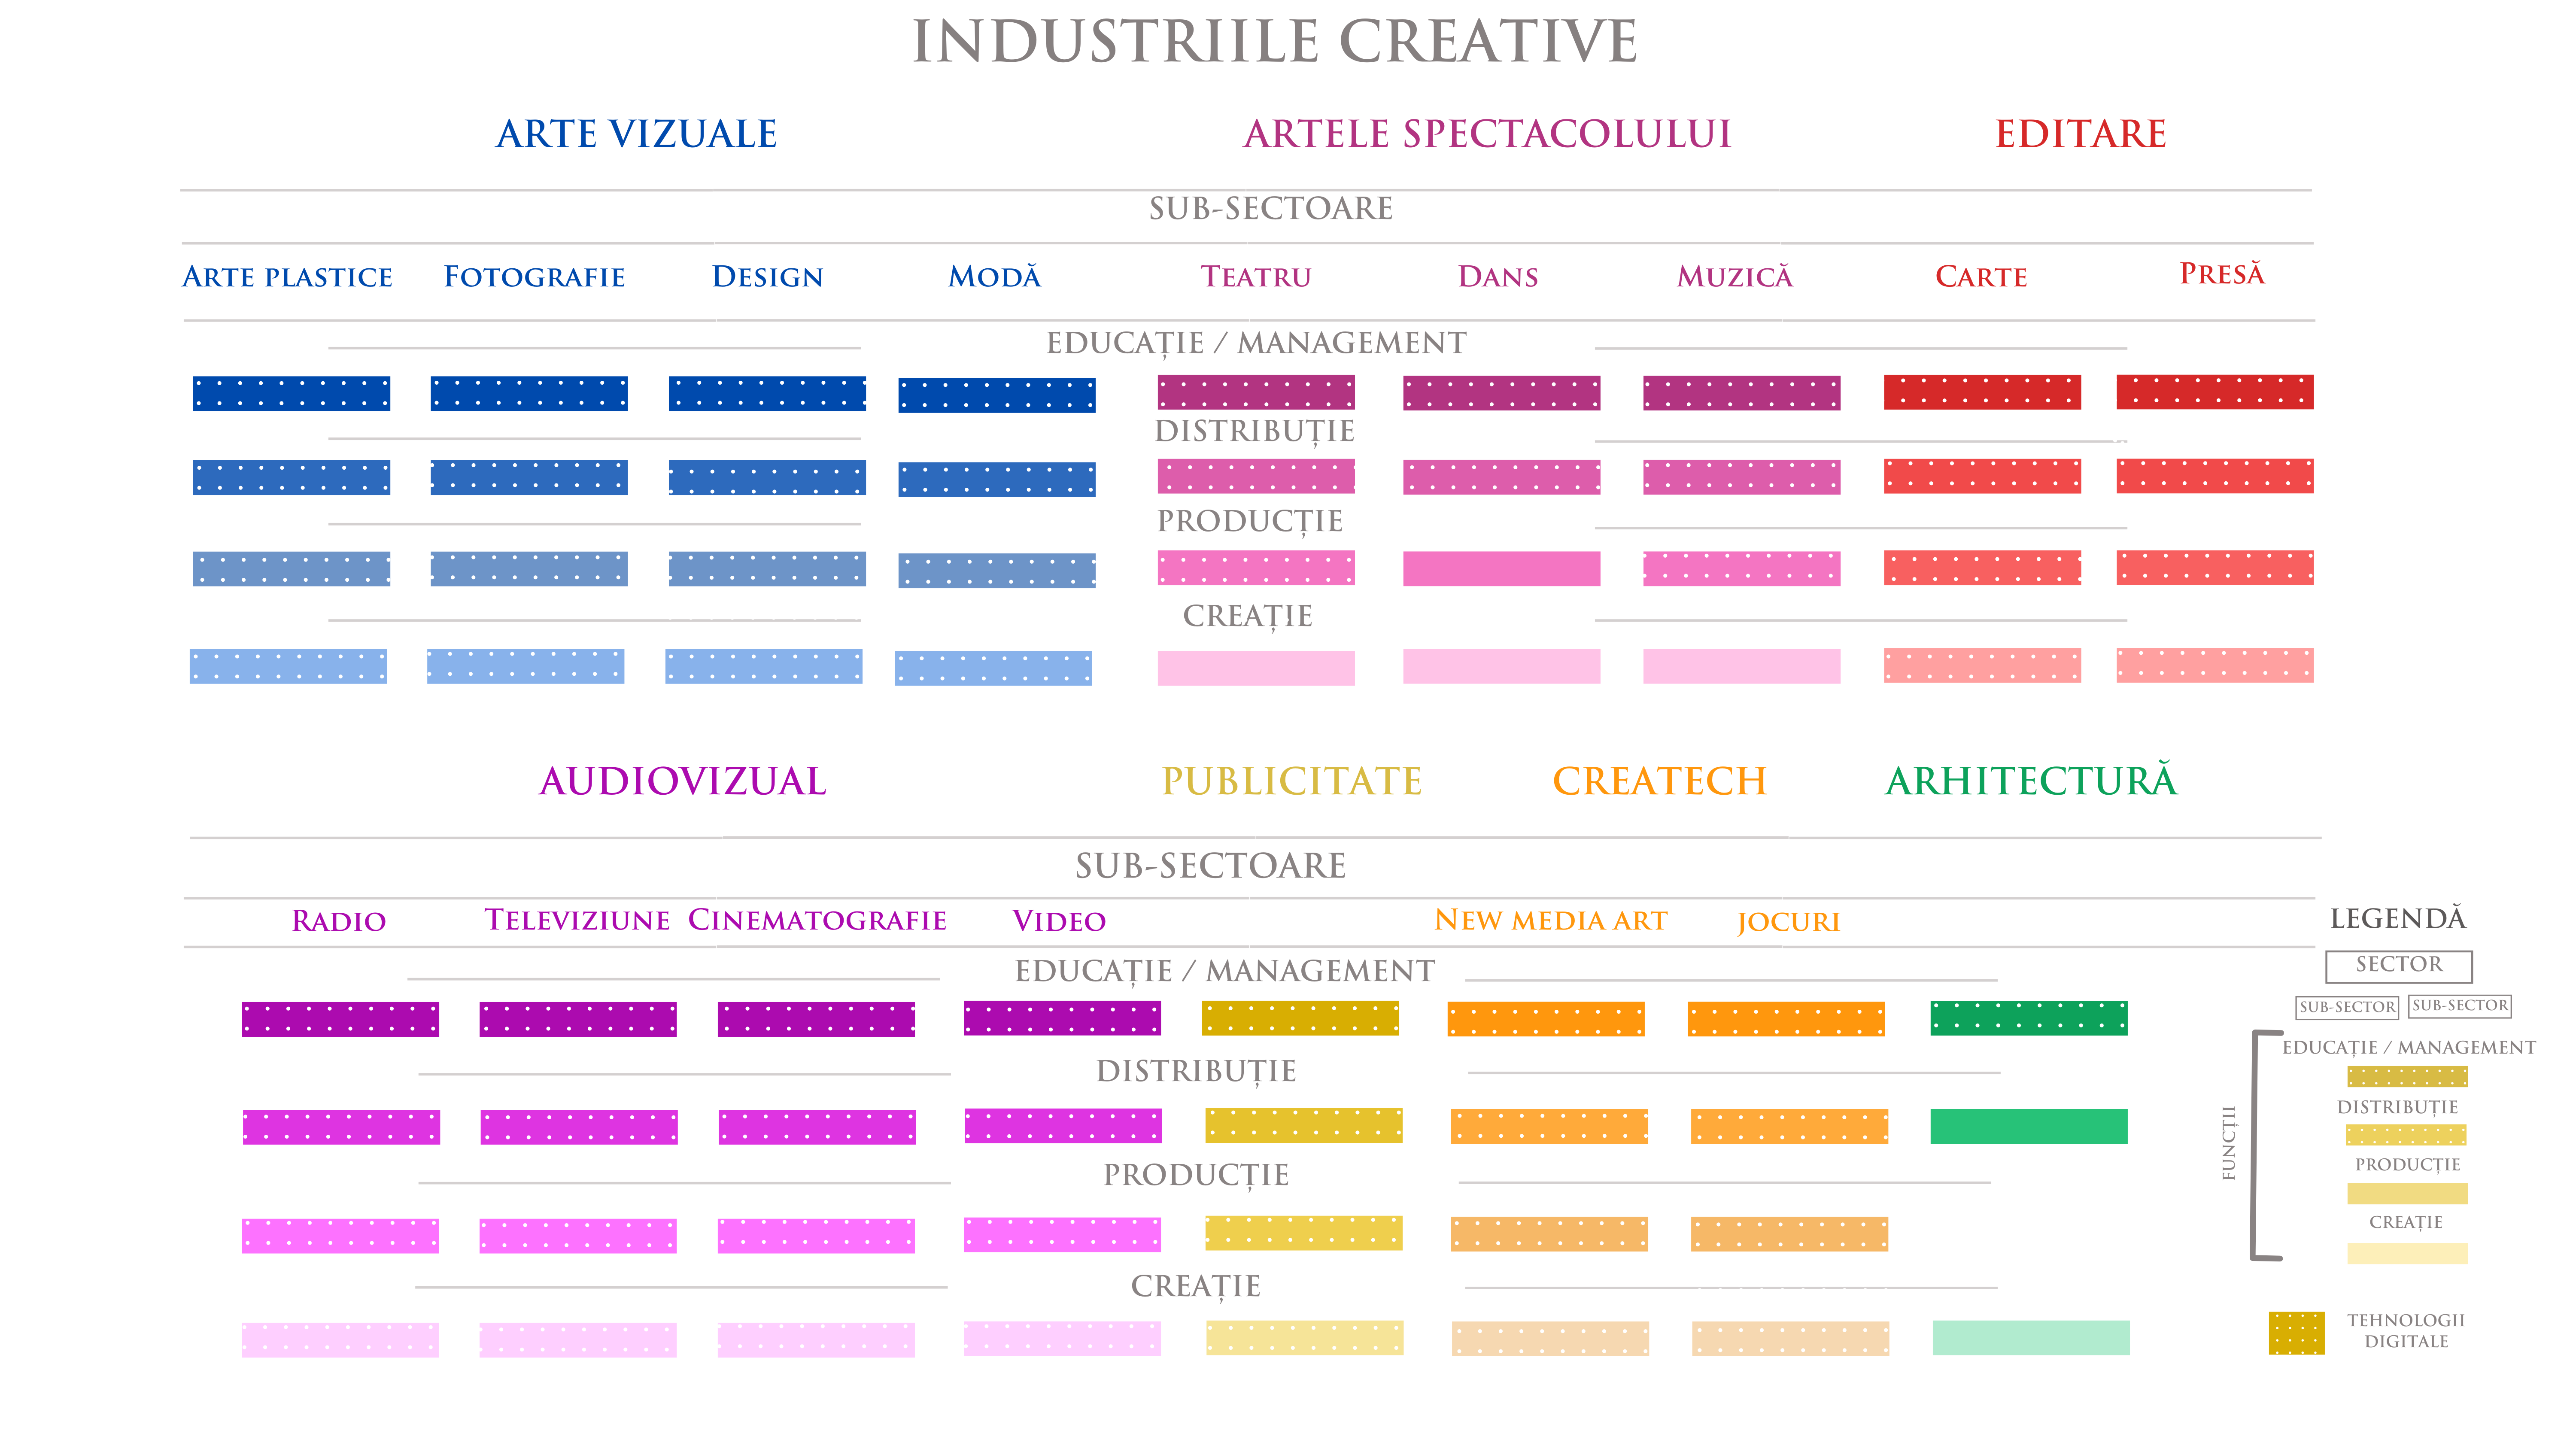Click the Cinematografie sub-sector label

(817, 920)
